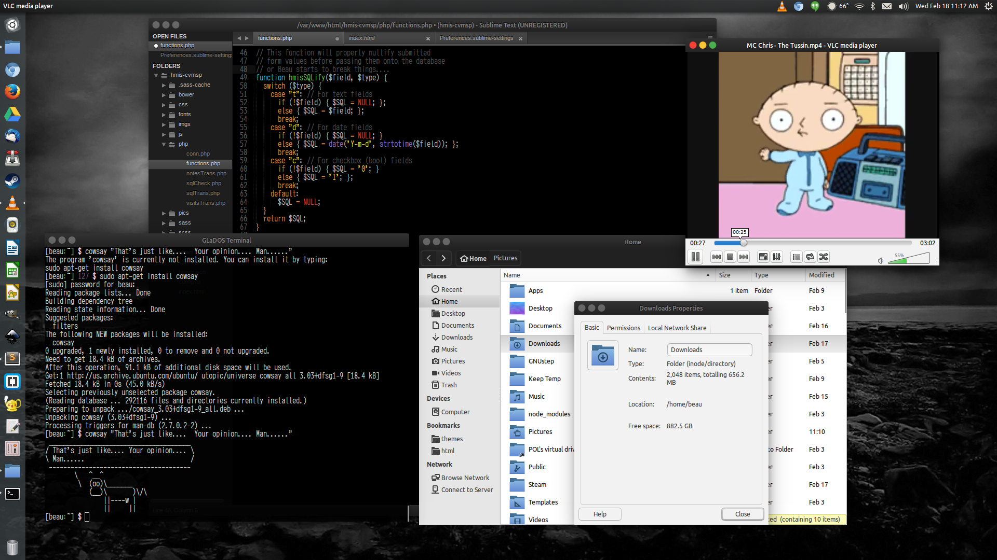Open VLC extended settings equalizer
This screenshot has height=560, width=997.
tap(776, 257)
